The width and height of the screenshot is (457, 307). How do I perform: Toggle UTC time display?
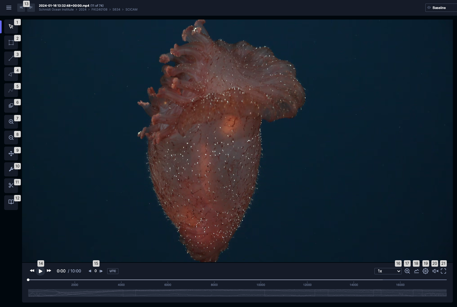(x=113, y=271)
